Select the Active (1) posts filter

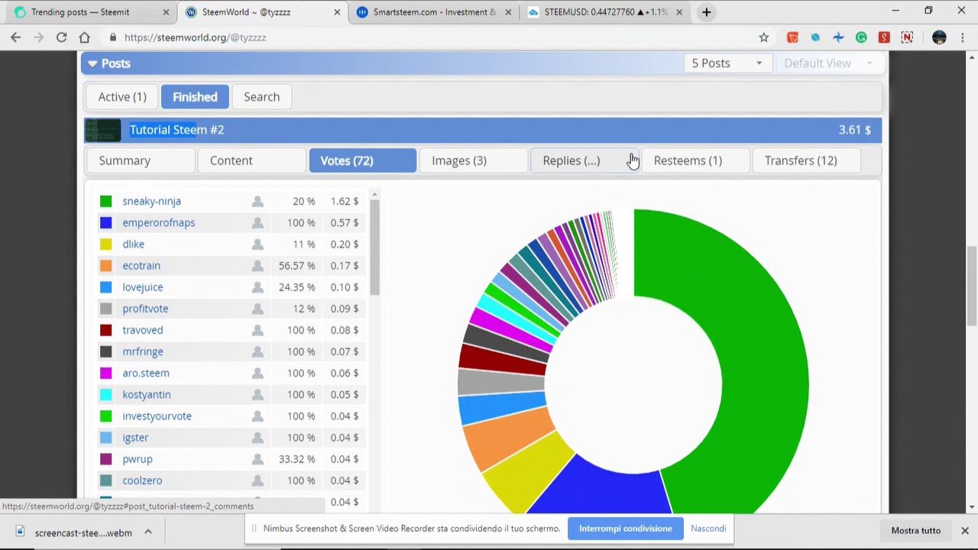[122, 97]
